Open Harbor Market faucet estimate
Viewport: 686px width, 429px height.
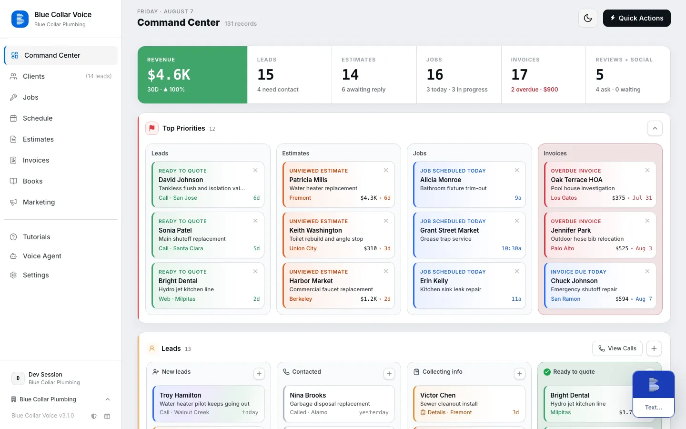(x=339, y=286)
